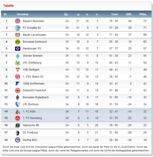Click the Hamburger SV diamond emblem
This screenshot has width=153, height=157.
tap(18, 49)
